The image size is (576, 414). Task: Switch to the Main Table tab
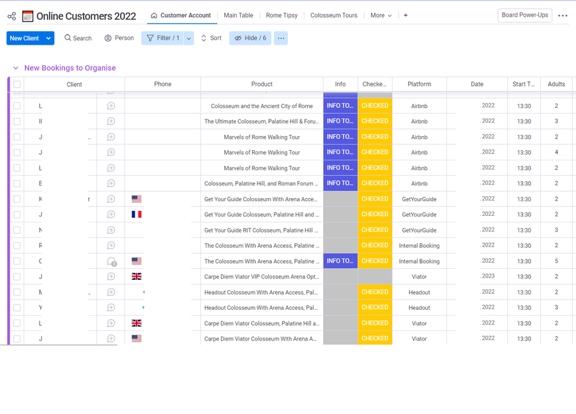238,15
